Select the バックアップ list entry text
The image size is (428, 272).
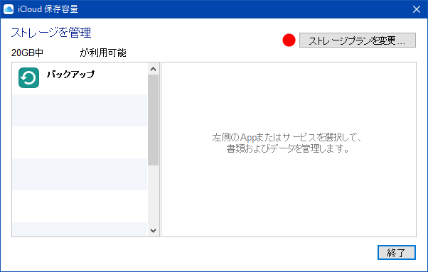[x=70, y=74]
